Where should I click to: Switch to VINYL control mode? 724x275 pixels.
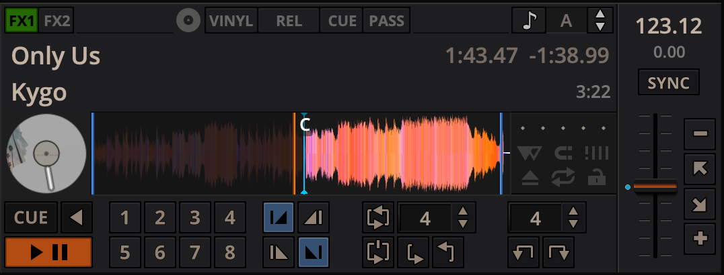[x=230, y=21]
